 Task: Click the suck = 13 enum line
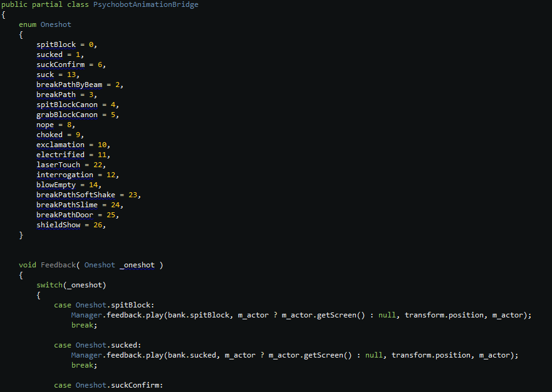[58, 75]
